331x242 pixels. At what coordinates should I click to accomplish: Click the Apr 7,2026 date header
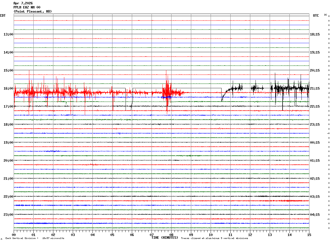tap(23, 3)
